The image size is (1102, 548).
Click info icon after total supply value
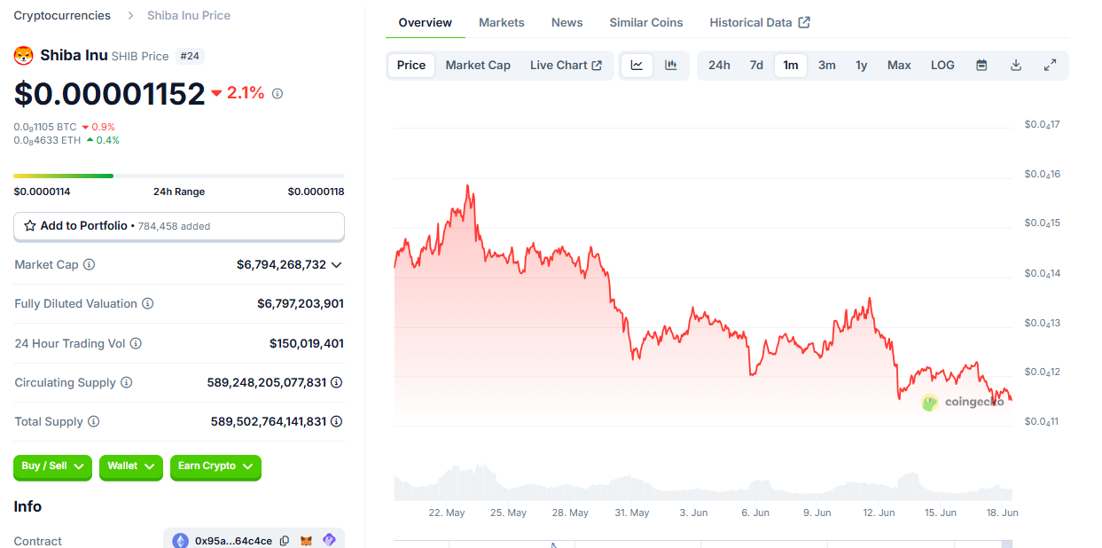337,421
